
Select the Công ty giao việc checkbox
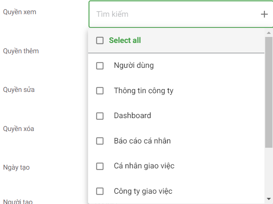click(x=100, y=191)
